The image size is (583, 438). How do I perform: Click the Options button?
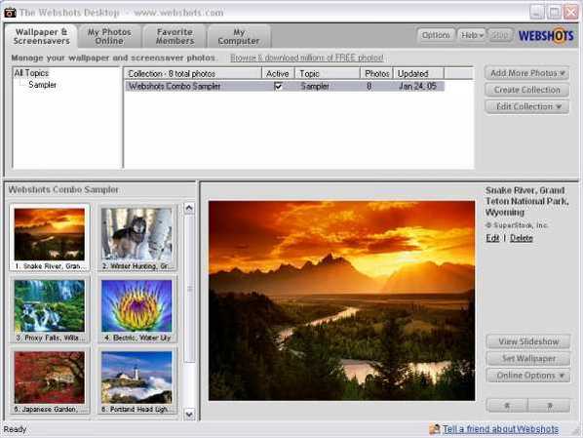click(x=436, y=35)
